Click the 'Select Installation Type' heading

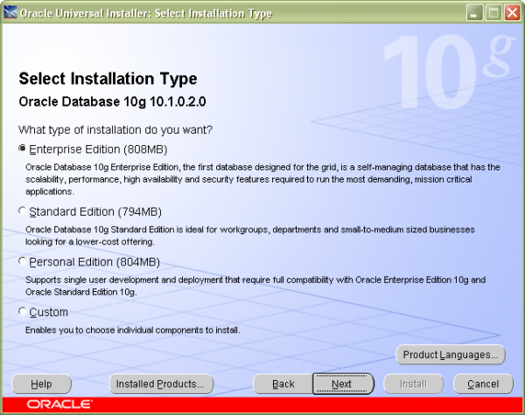tap(108, 79)
